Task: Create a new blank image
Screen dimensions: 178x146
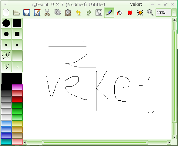Action: pos(6,13)
